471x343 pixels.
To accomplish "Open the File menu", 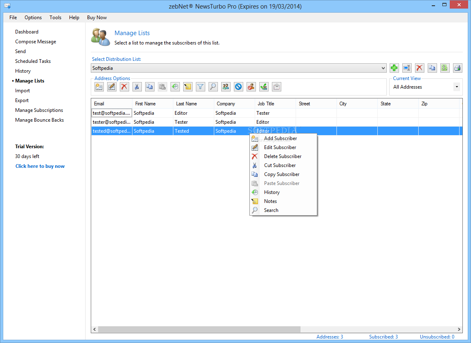I will pos(13,18).
